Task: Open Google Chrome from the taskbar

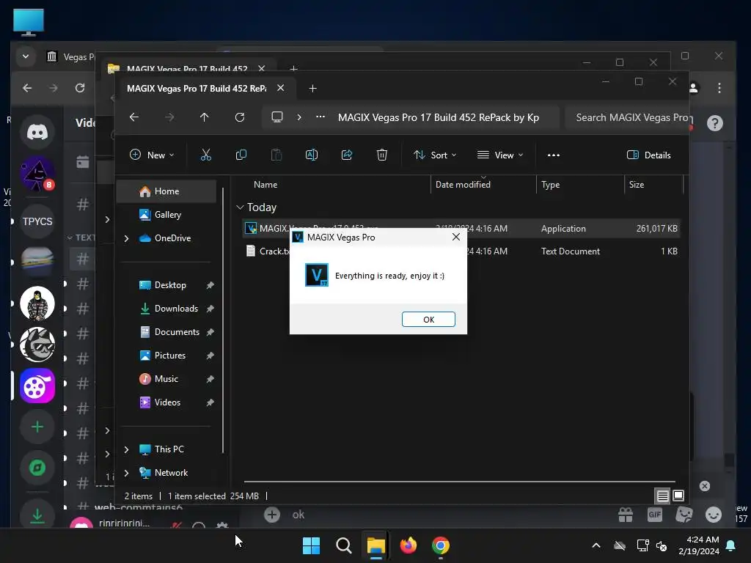Action: pyautogui.click(x=441, y=545)
